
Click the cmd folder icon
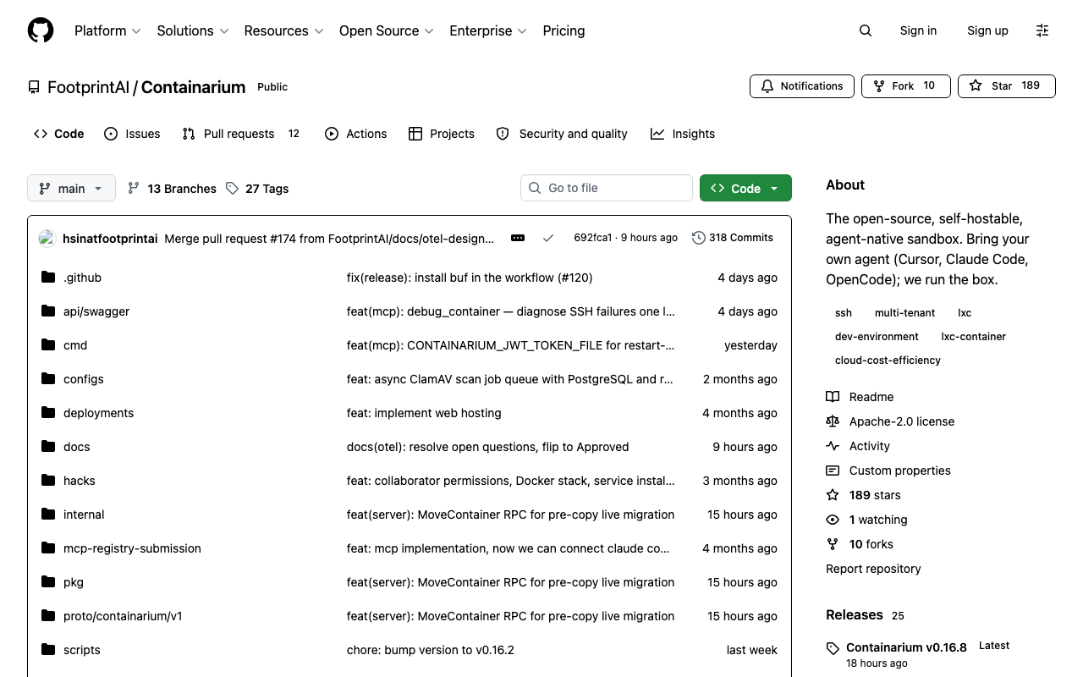pos(48,344)
